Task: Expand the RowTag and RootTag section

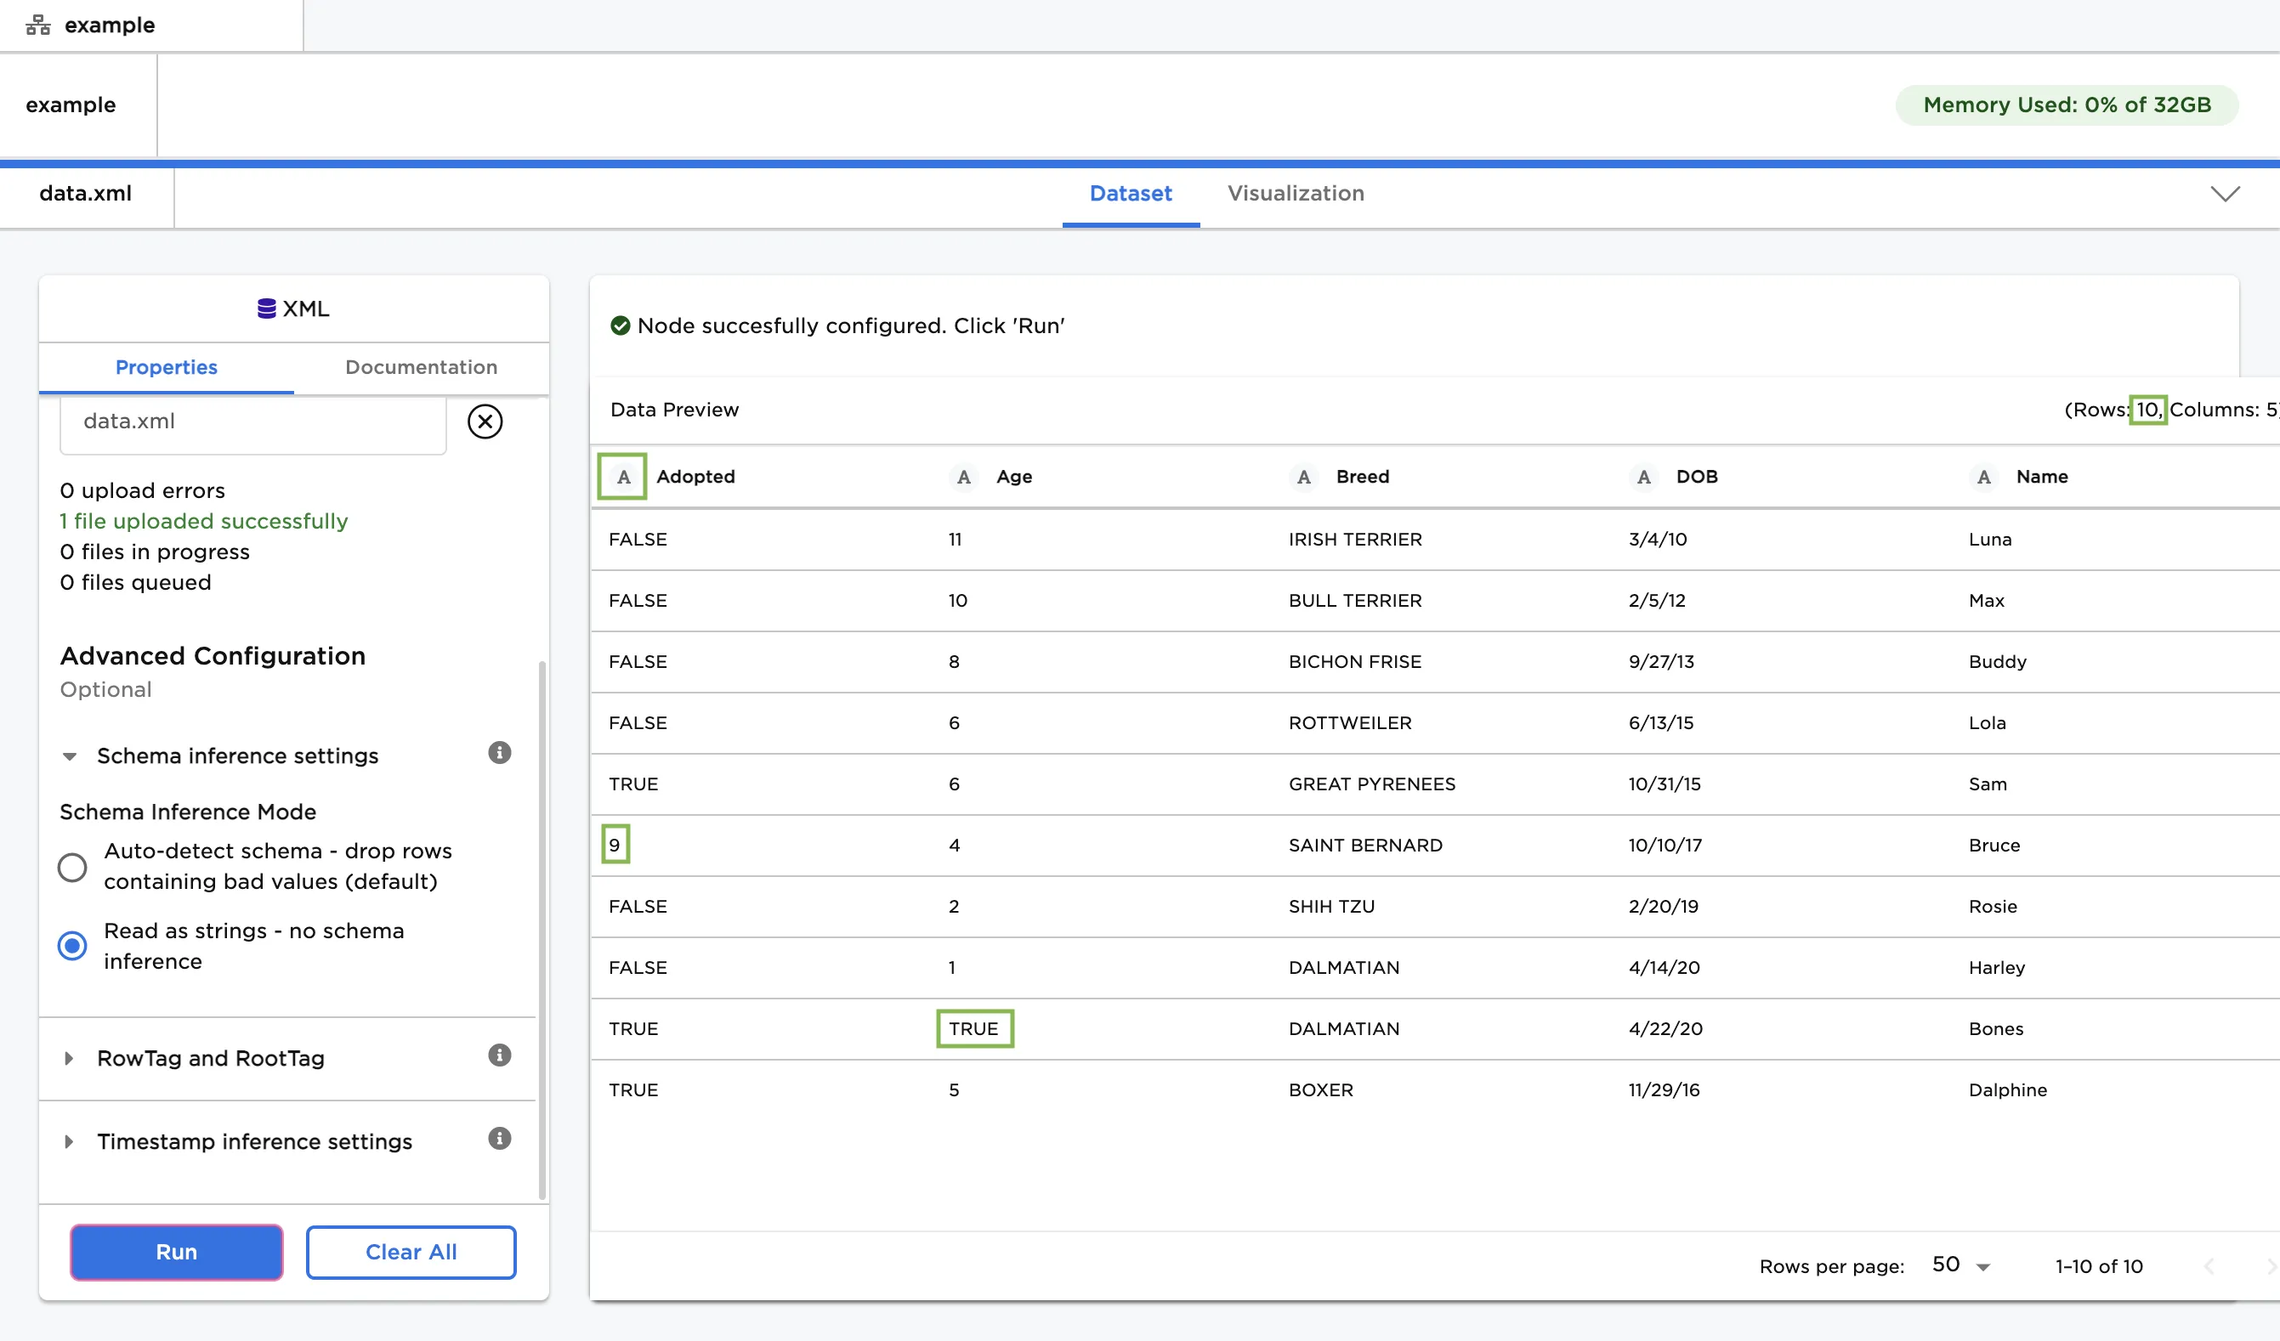Action: click(70, 1057)
